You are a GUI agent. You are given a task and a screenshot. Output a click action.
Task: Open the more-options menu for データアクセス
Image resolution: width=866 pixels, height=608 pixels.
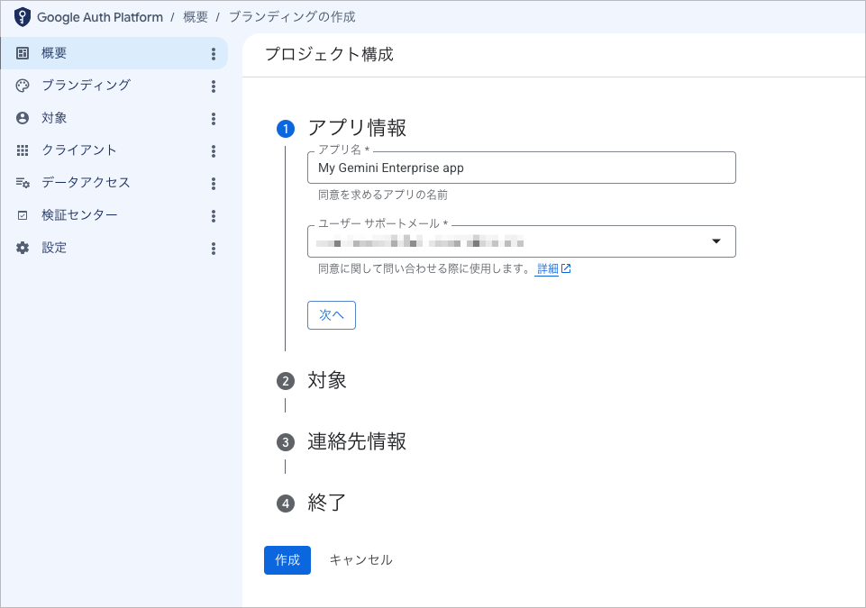point(214,184)
